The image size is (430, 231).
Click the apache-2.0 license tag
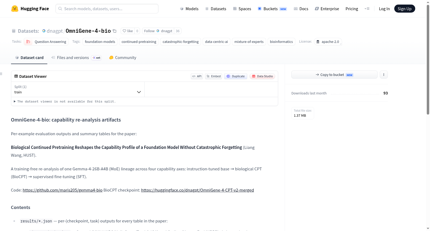pos(328,42)
